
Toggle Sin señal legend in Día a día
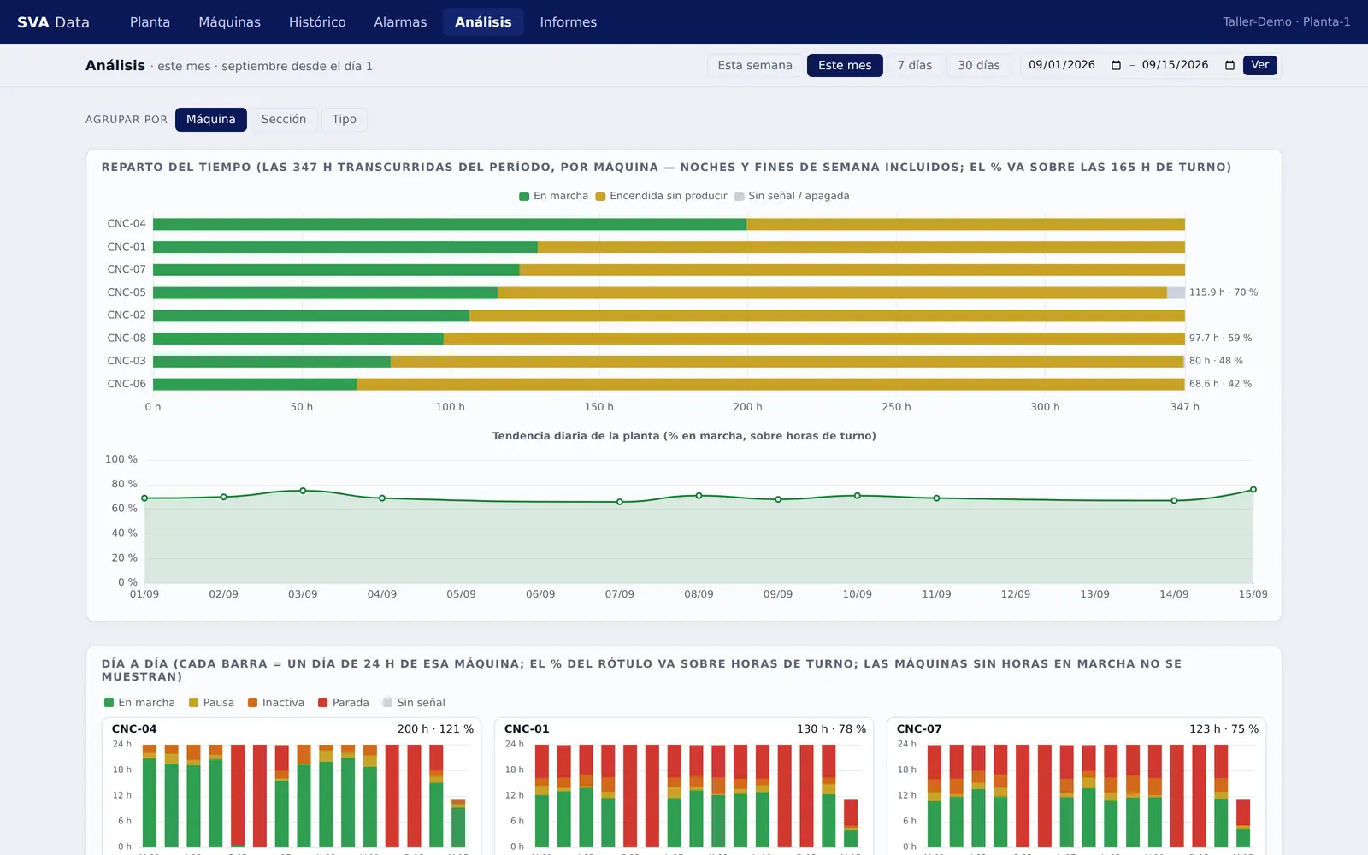(x=414, y=703)
